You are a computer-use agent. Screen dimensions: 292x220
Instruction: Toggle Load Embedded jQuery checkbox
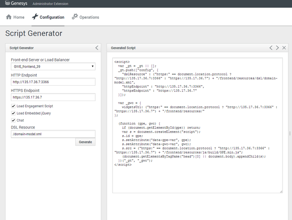(x=13, y=113)
